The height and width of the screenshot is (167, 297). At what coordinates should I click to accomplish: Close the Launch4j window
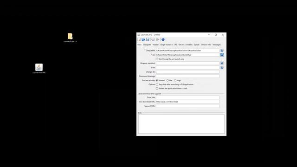pos(223,35)
